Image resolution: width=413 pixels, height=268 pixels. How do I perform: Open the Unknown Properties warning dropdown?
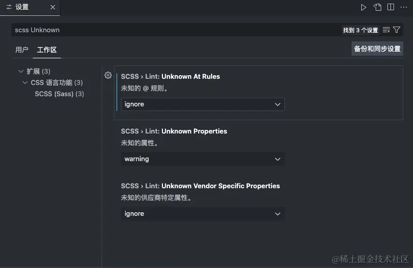(x=202, y=159)
